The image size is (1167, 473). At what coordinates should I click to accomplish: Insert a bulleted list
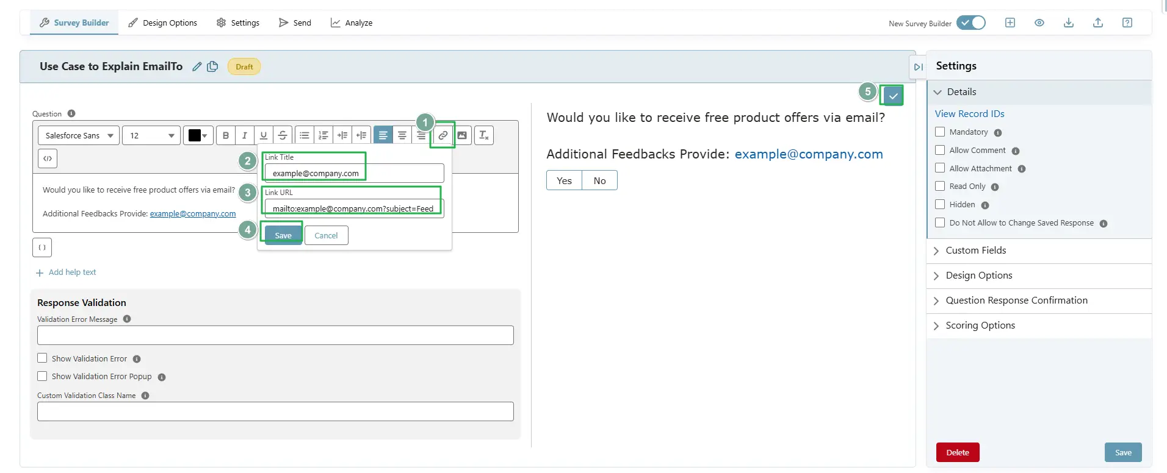tap(305, 135)
